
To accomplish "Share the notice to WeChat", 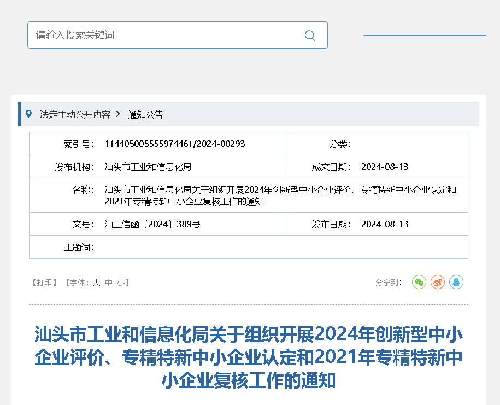I will (x=419, y=282).
